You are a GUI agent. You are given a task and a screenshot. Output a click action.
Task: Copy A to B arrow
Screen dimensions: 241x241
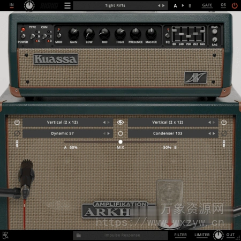coord(183,5)
